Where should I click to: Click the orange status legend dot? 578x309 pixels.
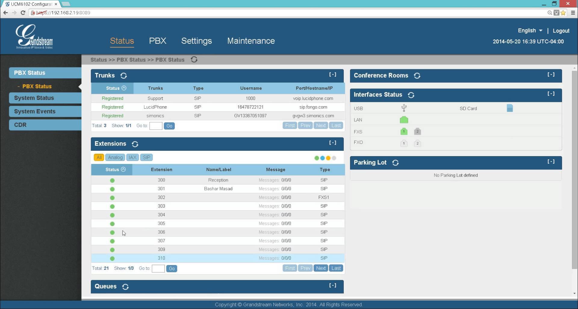[x=328, y=158]
